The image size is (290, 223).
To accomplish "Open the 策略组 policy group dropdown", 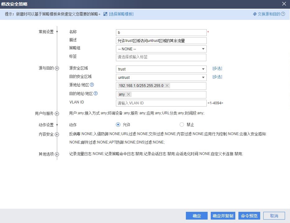I will pyautogui.click(x=161, y=49).
